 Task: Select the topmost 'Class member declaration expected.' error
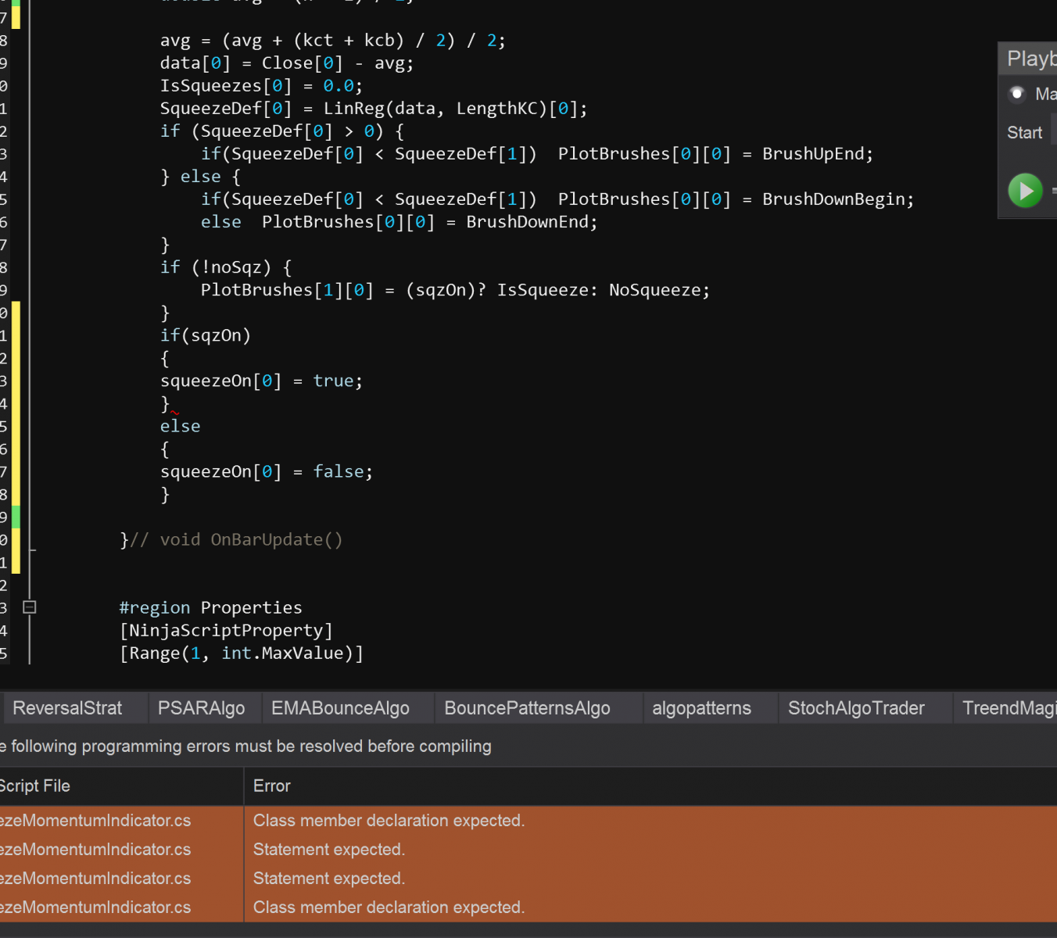coord(528,821)
